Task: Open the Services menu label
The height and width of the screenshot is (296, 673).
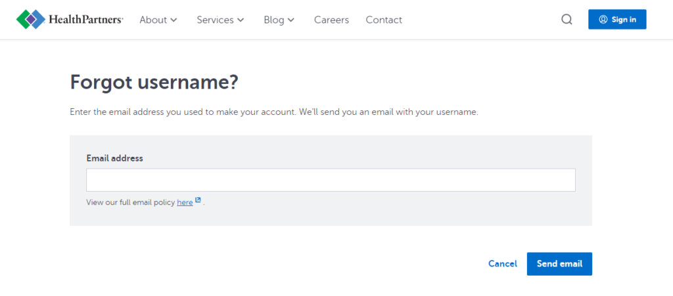Action: (x=215, y=20)
